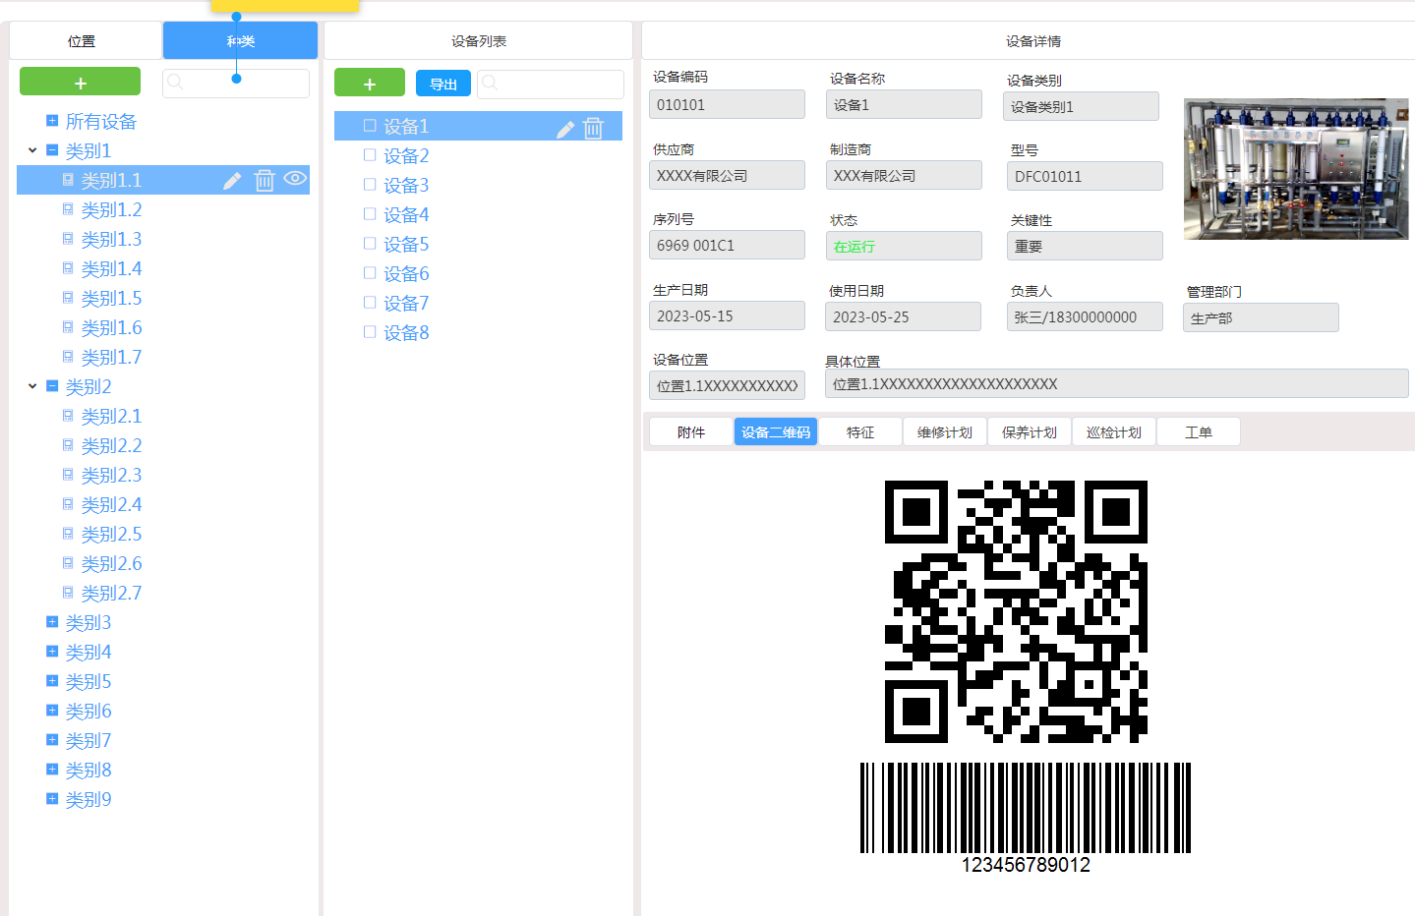Click the 序列号 field showing 6969 001C1
The height and width of the screenshot is (916, 1415).
coord(727,245)
